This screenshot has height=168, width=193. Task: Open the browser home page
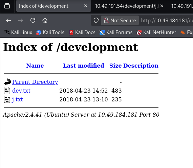tap(45, 20)
